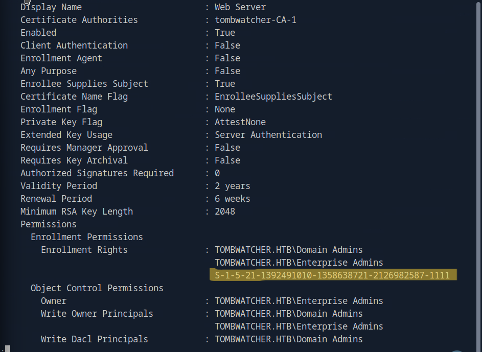Click the Object Control Permissions subheading
Viewport: 482px width, 352px height.
(x=97, y=288)
